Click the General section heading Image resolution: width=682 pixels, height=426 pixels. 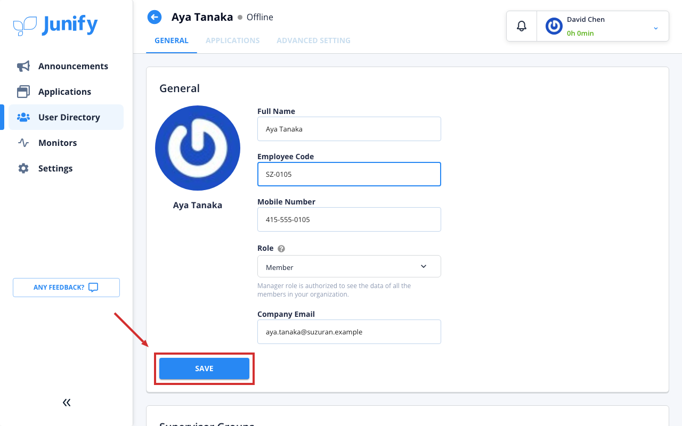point(180,88)
